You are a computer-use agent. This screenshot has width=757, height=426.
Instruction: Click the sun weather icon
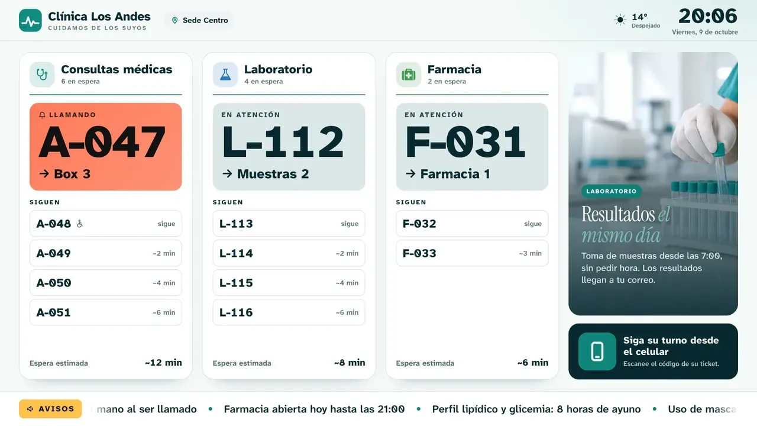(x=620, y=20)
